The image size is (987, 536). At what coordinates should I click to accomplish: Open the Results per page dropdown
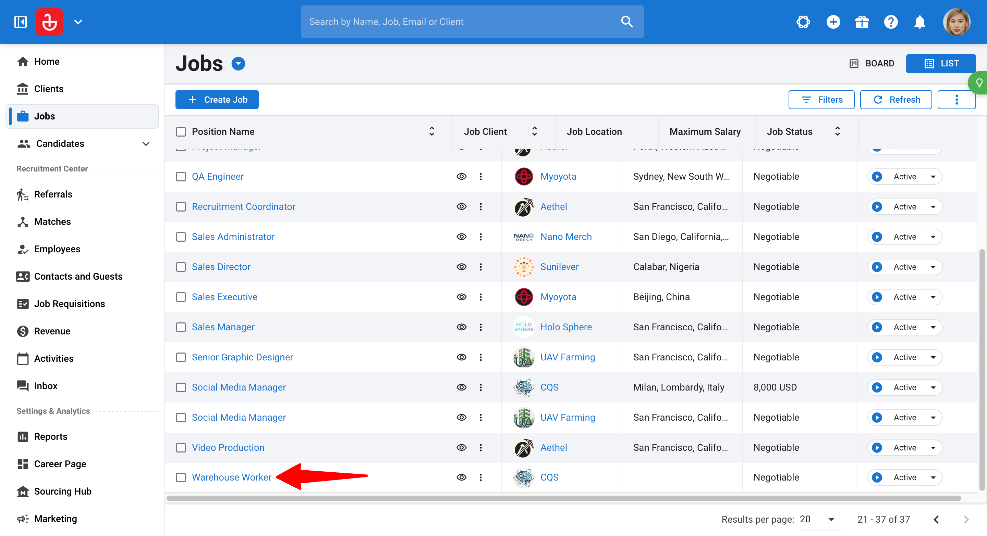[x=819, y=519]
